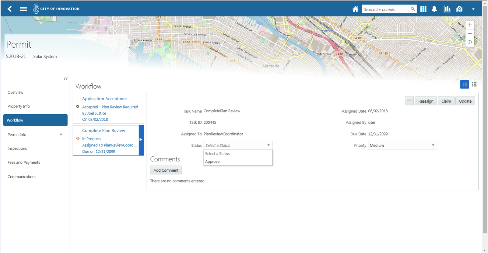Switch to the workflow list view
Viewport: 488px width, 253px height.
[x=474, y=84]
